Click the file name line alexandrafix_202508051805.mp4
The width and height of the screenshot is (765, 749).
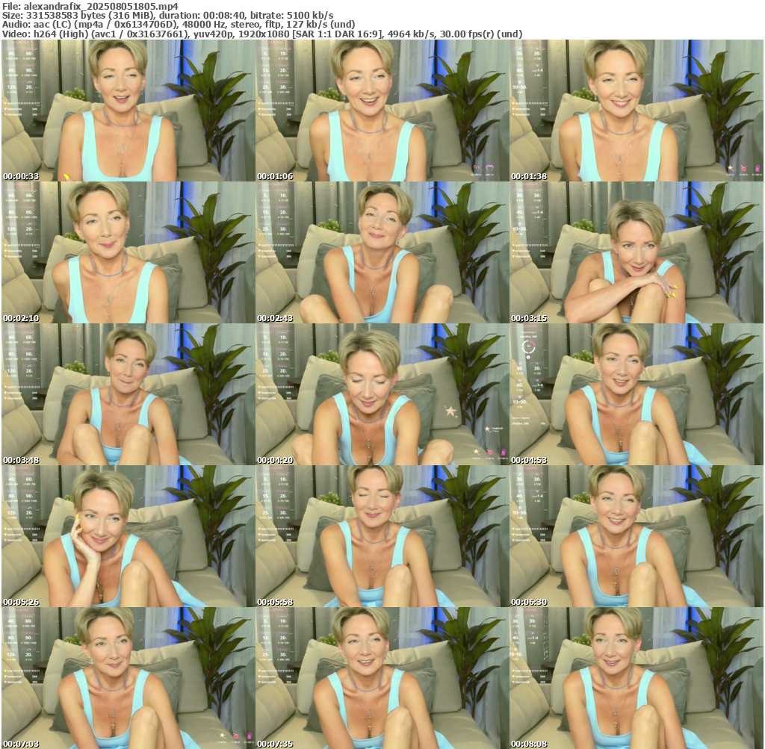(90, 6)
